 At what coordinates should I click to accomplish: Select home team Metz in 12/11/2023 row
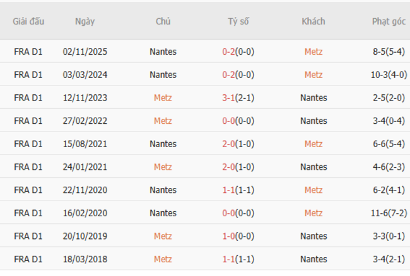(163, 97)
